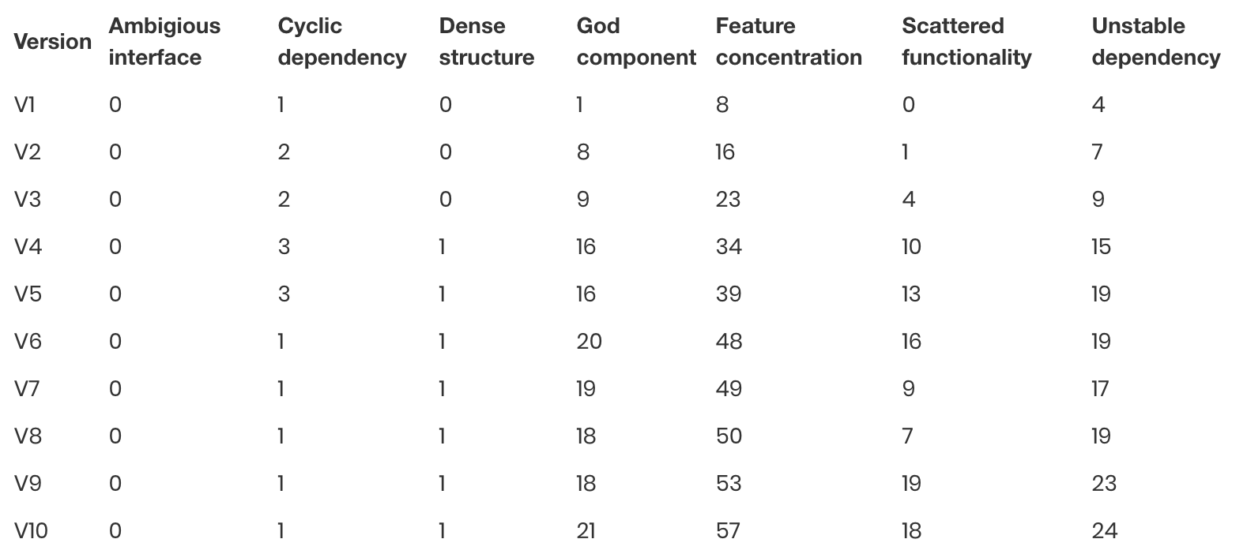Select Feature concentration value 50 in V8

pyautogui.click(x=728, y=436)
